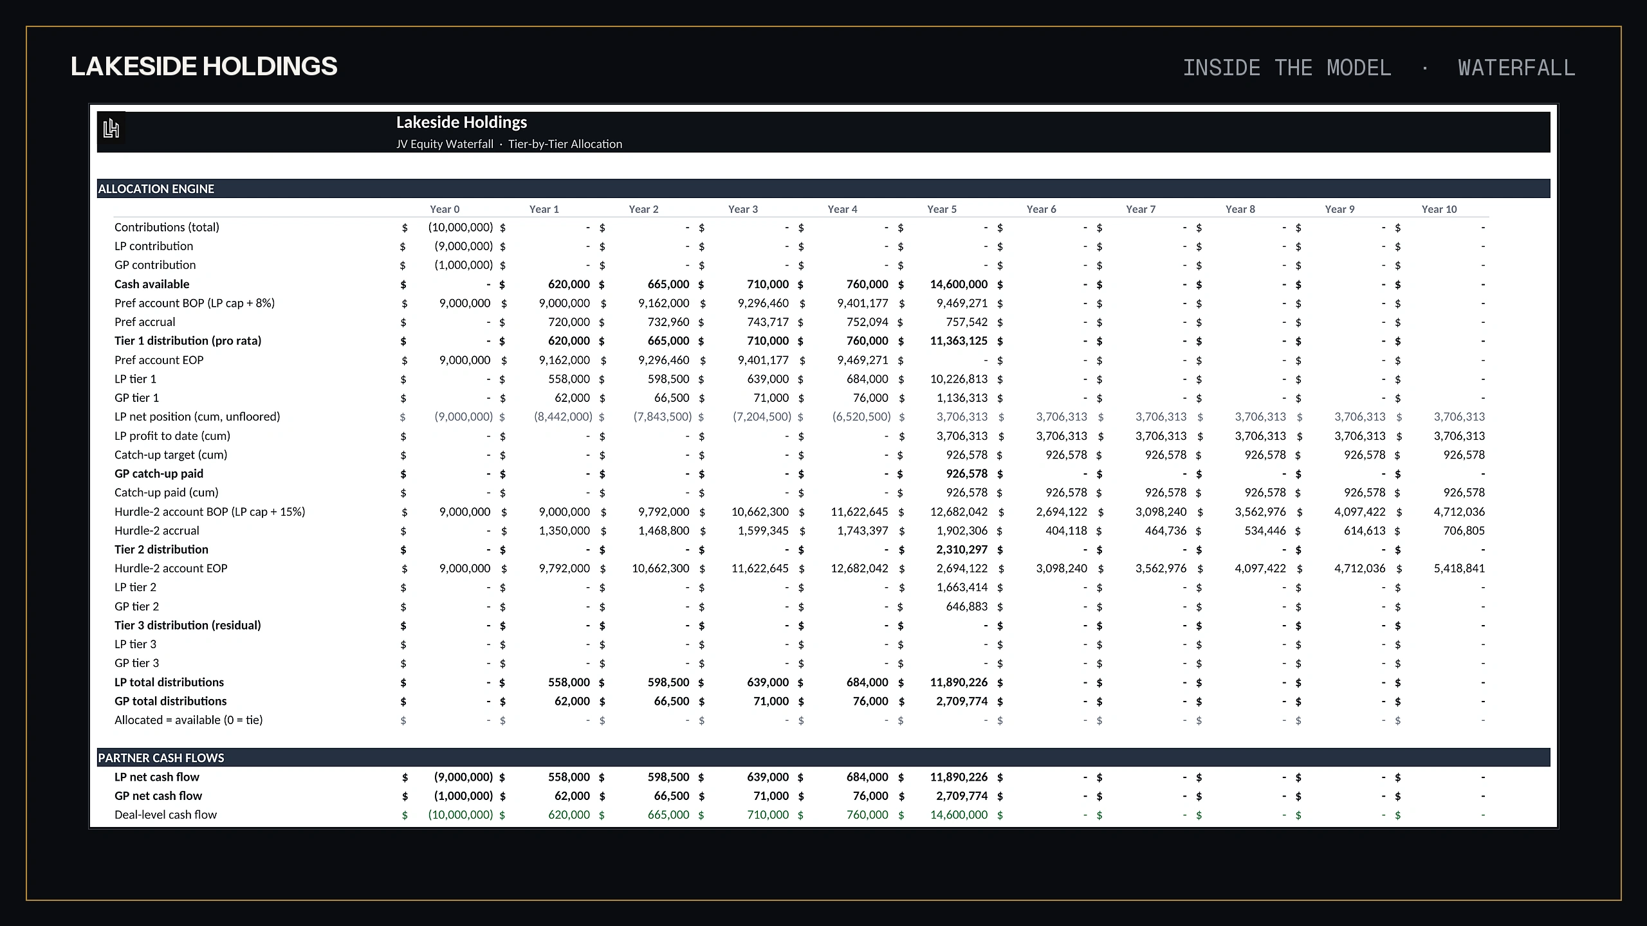Click Catch-up paid (cum) row label
This screenshot has height=926, width=1647.
(x=167, y=493)
